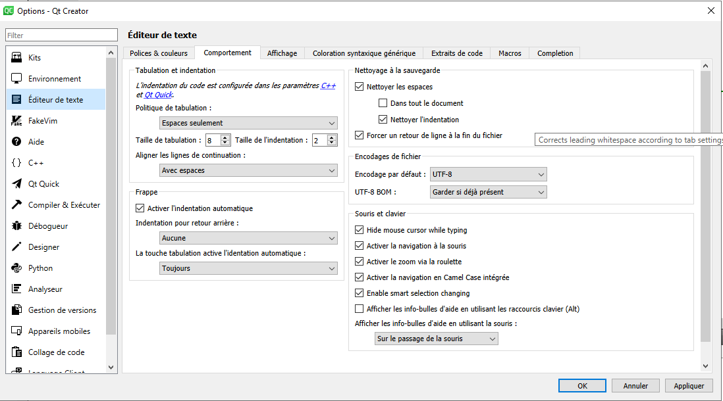Open the Politique de tabulation dropdown
The height and width of the screenshot is (401, 723).
pyautogui.click(x=248, y=123)
